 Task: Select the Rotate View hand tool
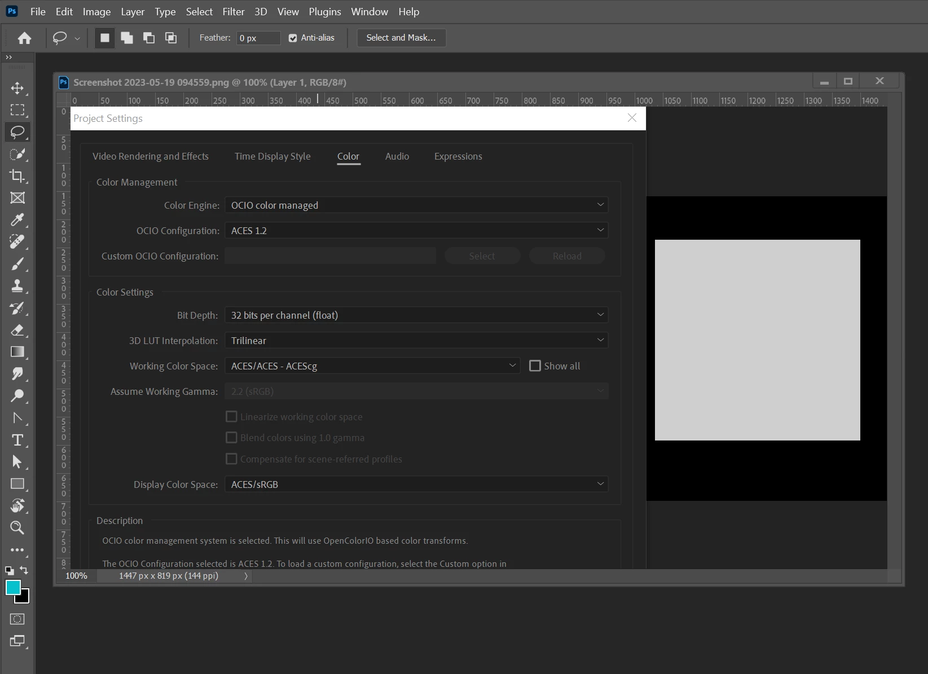pyautogui.click(x=17, y=506)
